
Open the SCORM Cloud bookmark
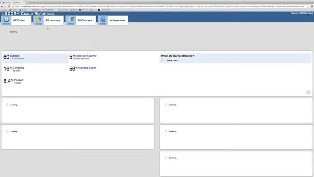tap(36, 10)
